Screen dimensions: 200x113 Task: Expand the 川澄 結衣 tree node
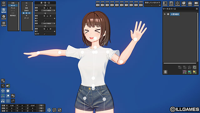click(x=165, y=14)
